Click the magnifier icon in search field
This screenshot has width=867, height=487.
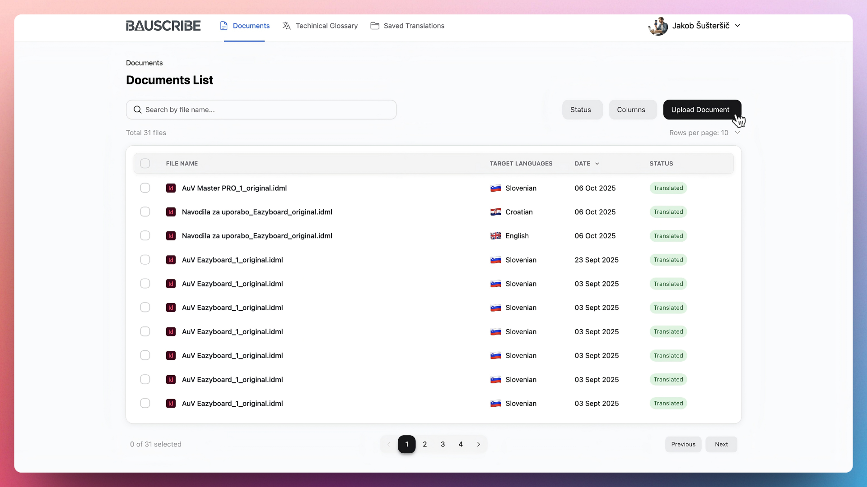click(x=138, y=110)
